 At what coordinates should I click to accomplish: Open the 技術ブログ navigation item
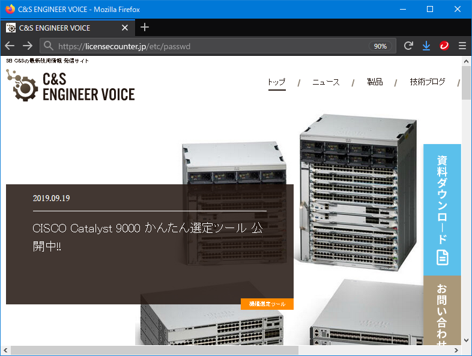[x=428, y=82]
